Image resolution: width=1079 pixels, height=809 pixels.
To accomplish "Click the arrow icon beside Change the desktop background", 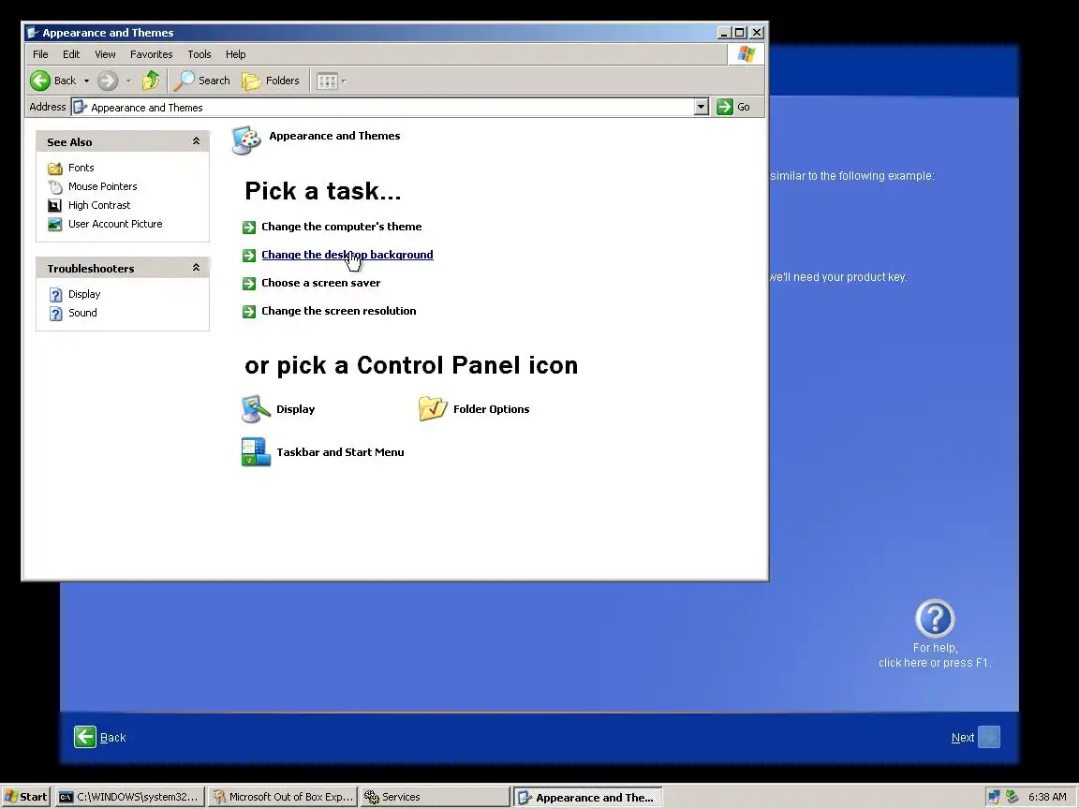I will (249, 256).
